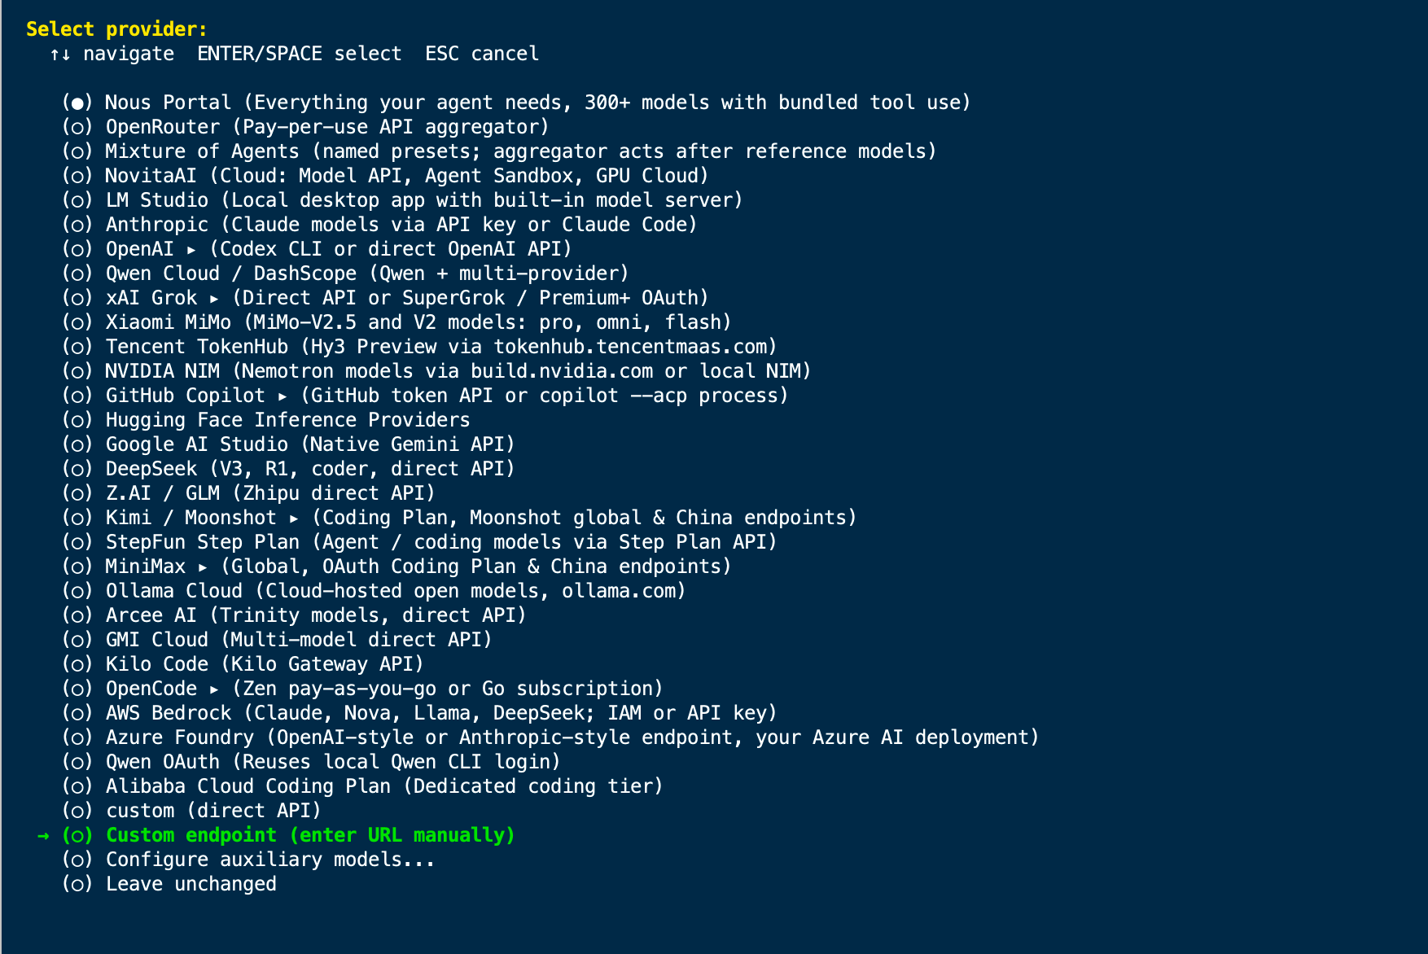
Task: Select Hugging Face Inference Providers
Action: point(266,420)
